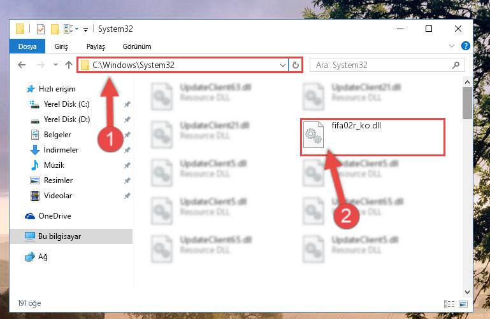Navigate up one folder with up arrow
The height and width of the screenshot is (319, 490).
[69, 65]
